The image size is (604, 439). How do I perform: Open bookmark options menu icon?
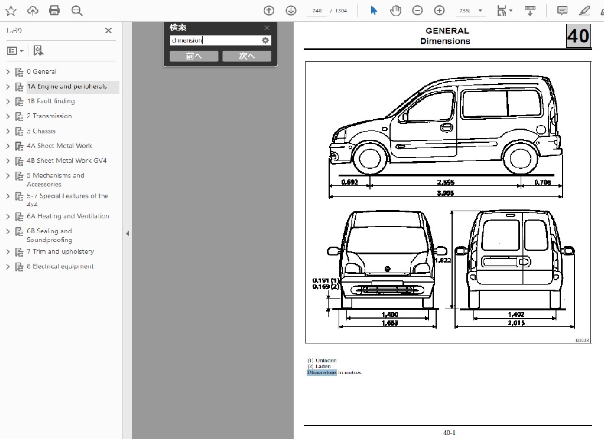15,51
